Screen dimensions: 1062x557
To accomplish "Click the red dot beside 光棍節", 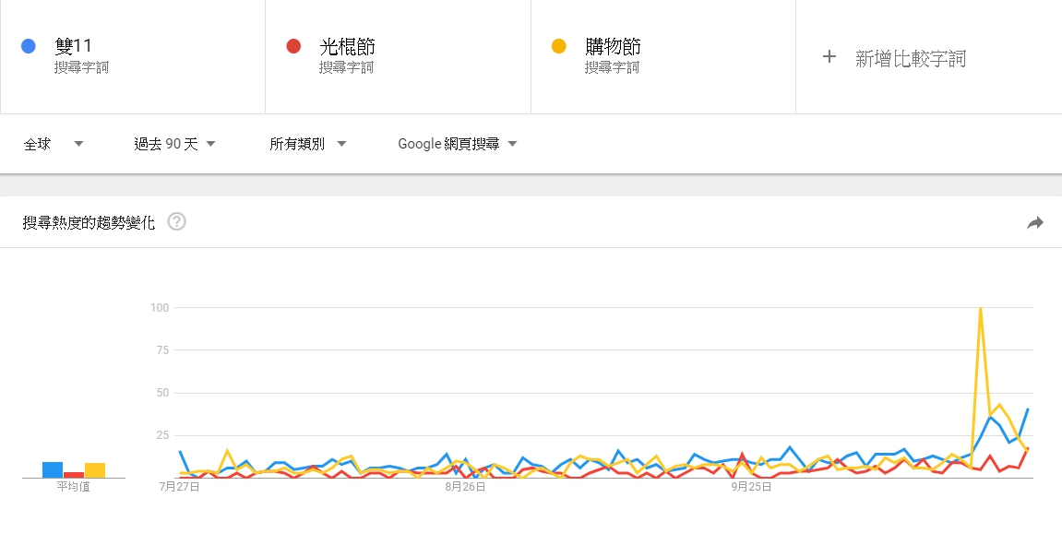I will pyautogui.click(x=294, y=46).
